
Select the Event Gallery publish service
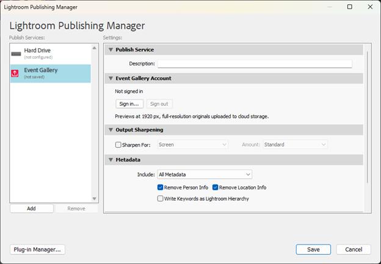pos(50,73)
